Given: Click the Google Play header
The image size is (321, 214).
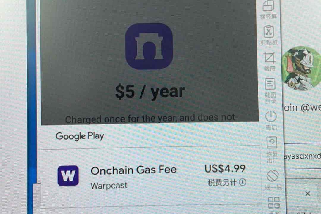Looking at the screenshot, I should click(80, 136).
